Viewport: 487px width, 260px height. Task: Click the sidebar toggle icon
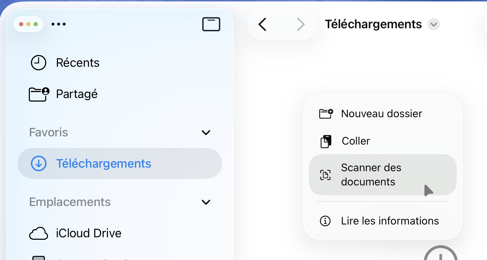pyautogui.click(x=211, y=24)
